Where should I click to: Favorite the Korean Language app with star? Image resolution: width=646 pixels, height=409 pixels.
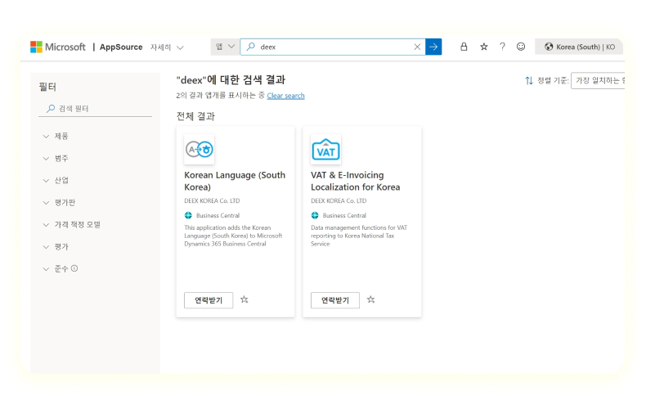244,299
